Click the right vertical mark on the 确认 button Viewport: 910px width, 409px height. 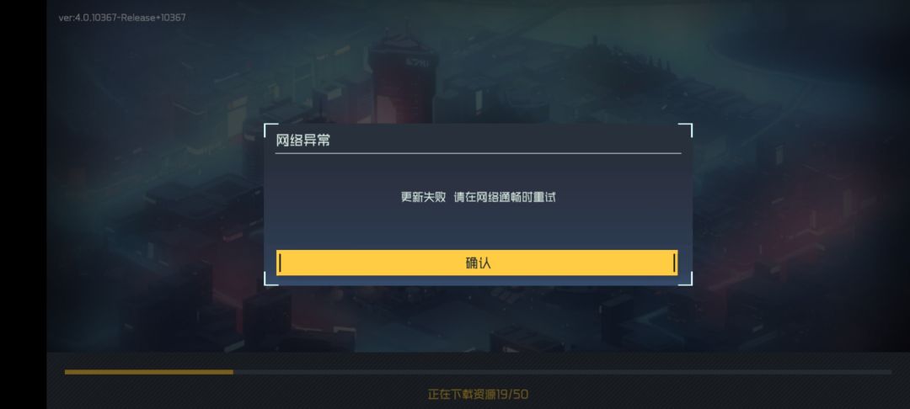(x=674, y=263)
